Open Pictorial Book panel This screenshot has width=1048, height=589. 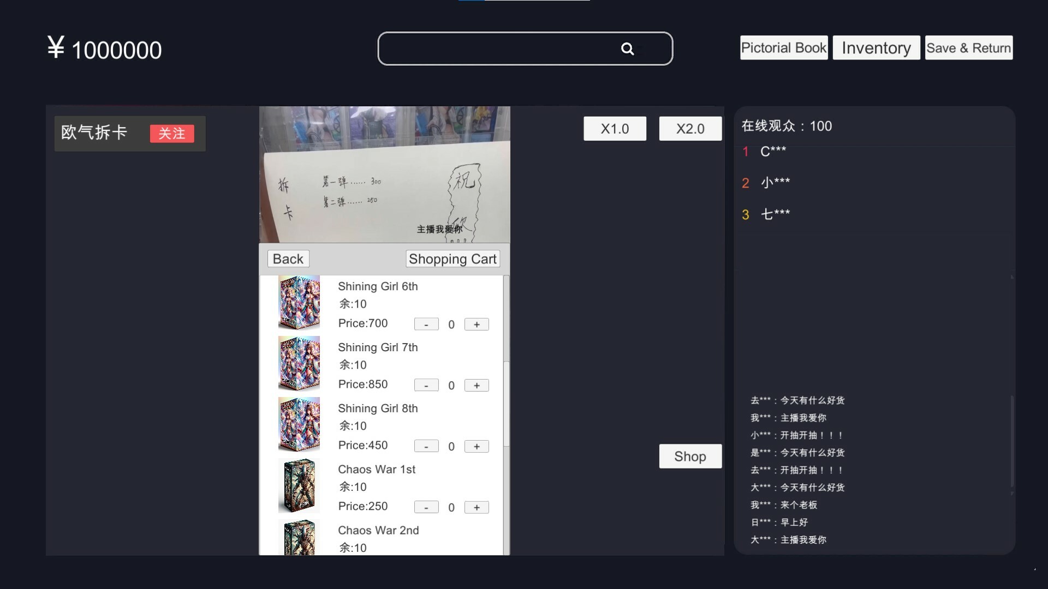click(x=784, y=47)
